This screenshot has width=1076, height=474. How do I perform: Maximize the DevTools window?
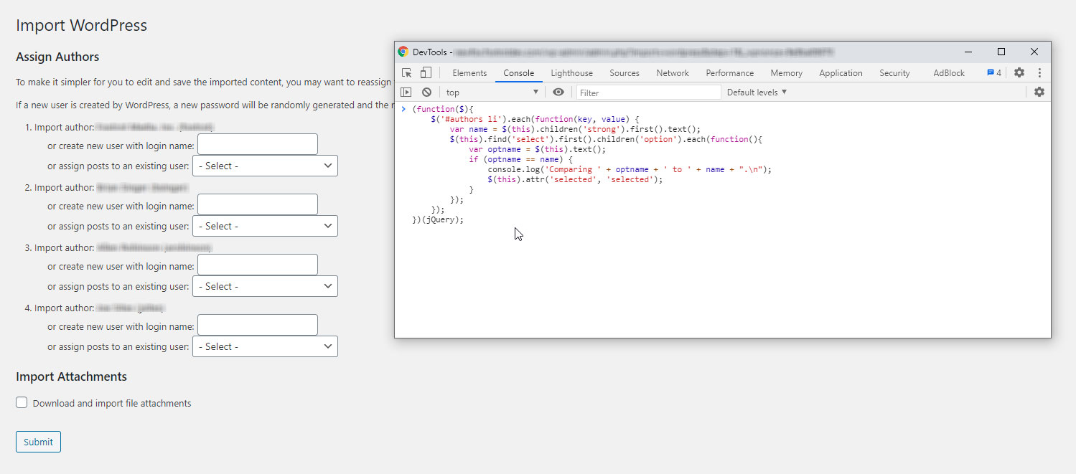pyautogui.click(x=1001, y=52)
